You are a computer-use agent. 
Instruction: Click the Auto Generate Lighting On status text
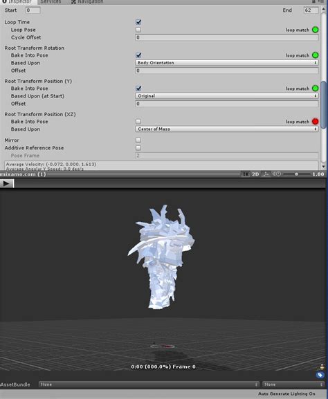pos(286,394)
